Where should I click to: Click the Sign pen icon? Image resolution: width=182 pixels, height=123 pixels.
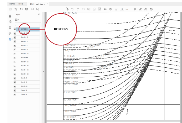tap(146, 9)
